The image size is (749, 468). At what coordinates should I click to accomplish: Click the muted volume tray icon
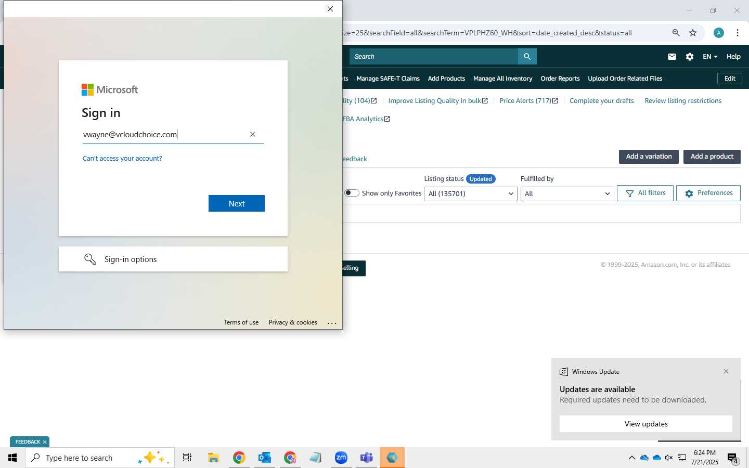(x=669, y=458)
